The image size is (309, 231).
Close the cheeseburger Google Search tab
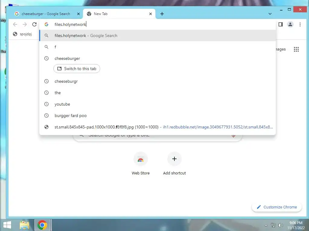point(78,14)
